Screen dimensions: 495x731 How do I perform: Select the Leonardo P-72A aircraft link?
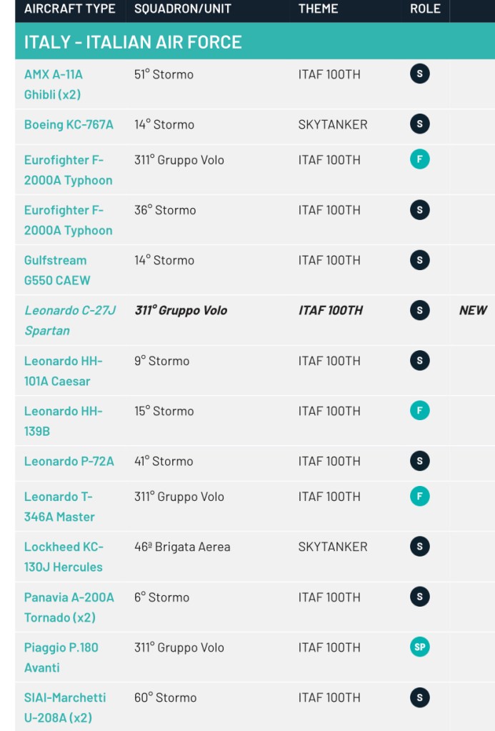pos(69,461)
